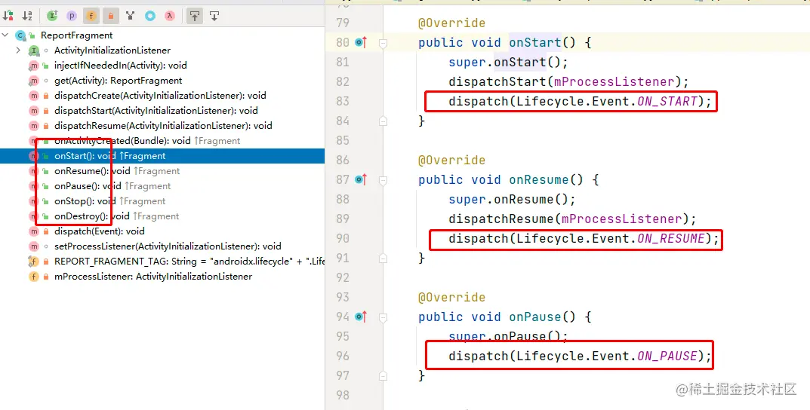Click mProcessListener argument on line 89
Image resolution: width=810 pixels, height=410 pixels.
coord(621,219)
